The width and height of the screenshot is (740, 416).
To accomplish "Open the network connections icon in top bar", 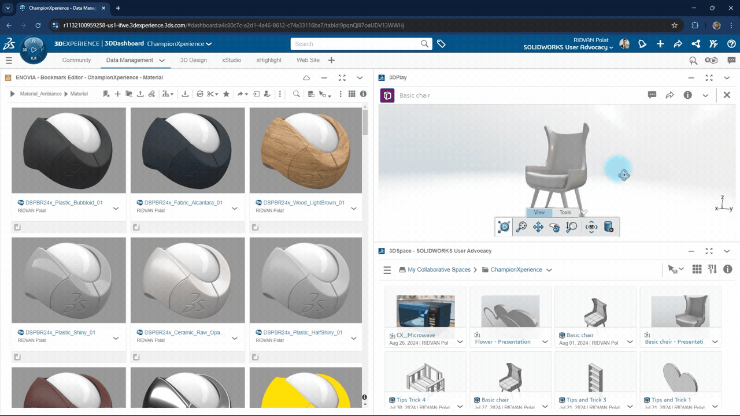I will [x=696, y=44].
